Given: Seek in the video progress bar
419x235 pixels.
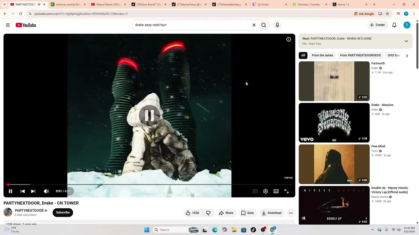Looking at the screenshot, I should pos(149,184).
